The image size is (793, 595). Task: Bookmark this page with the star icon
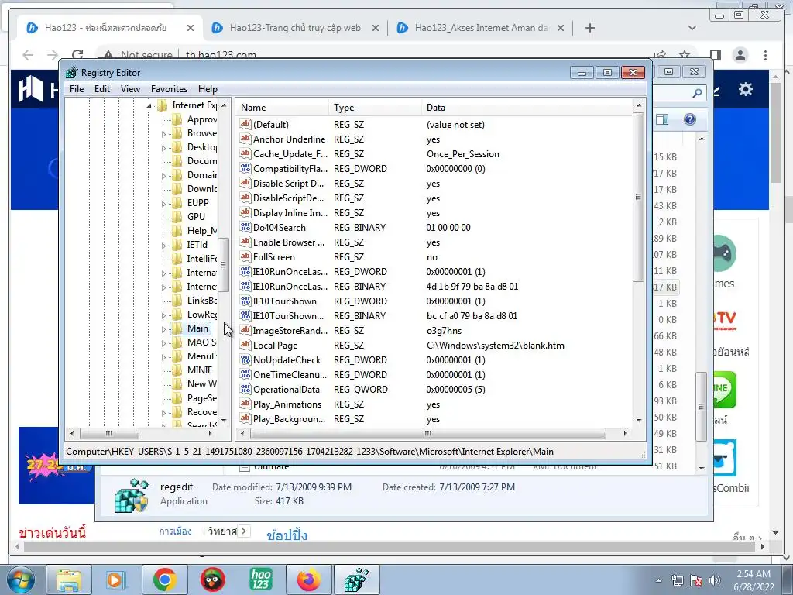click(x=685, y=55)
